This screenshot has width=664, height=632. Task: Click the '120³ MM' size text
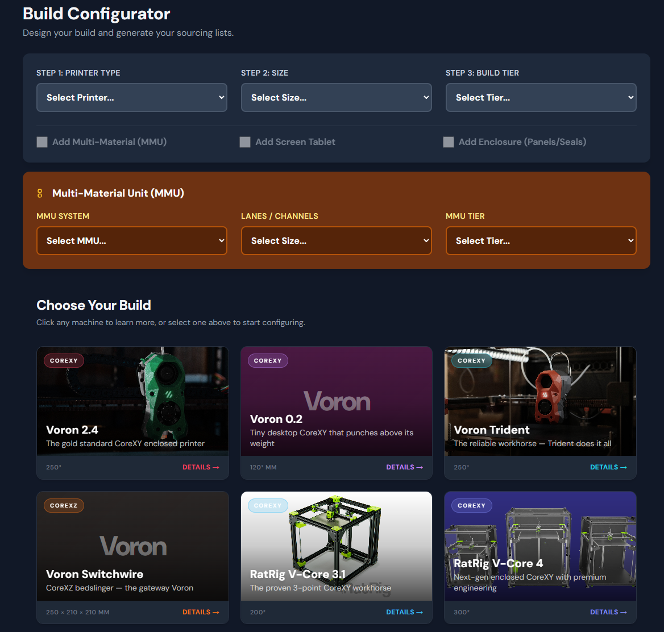[x=263, y=467]
